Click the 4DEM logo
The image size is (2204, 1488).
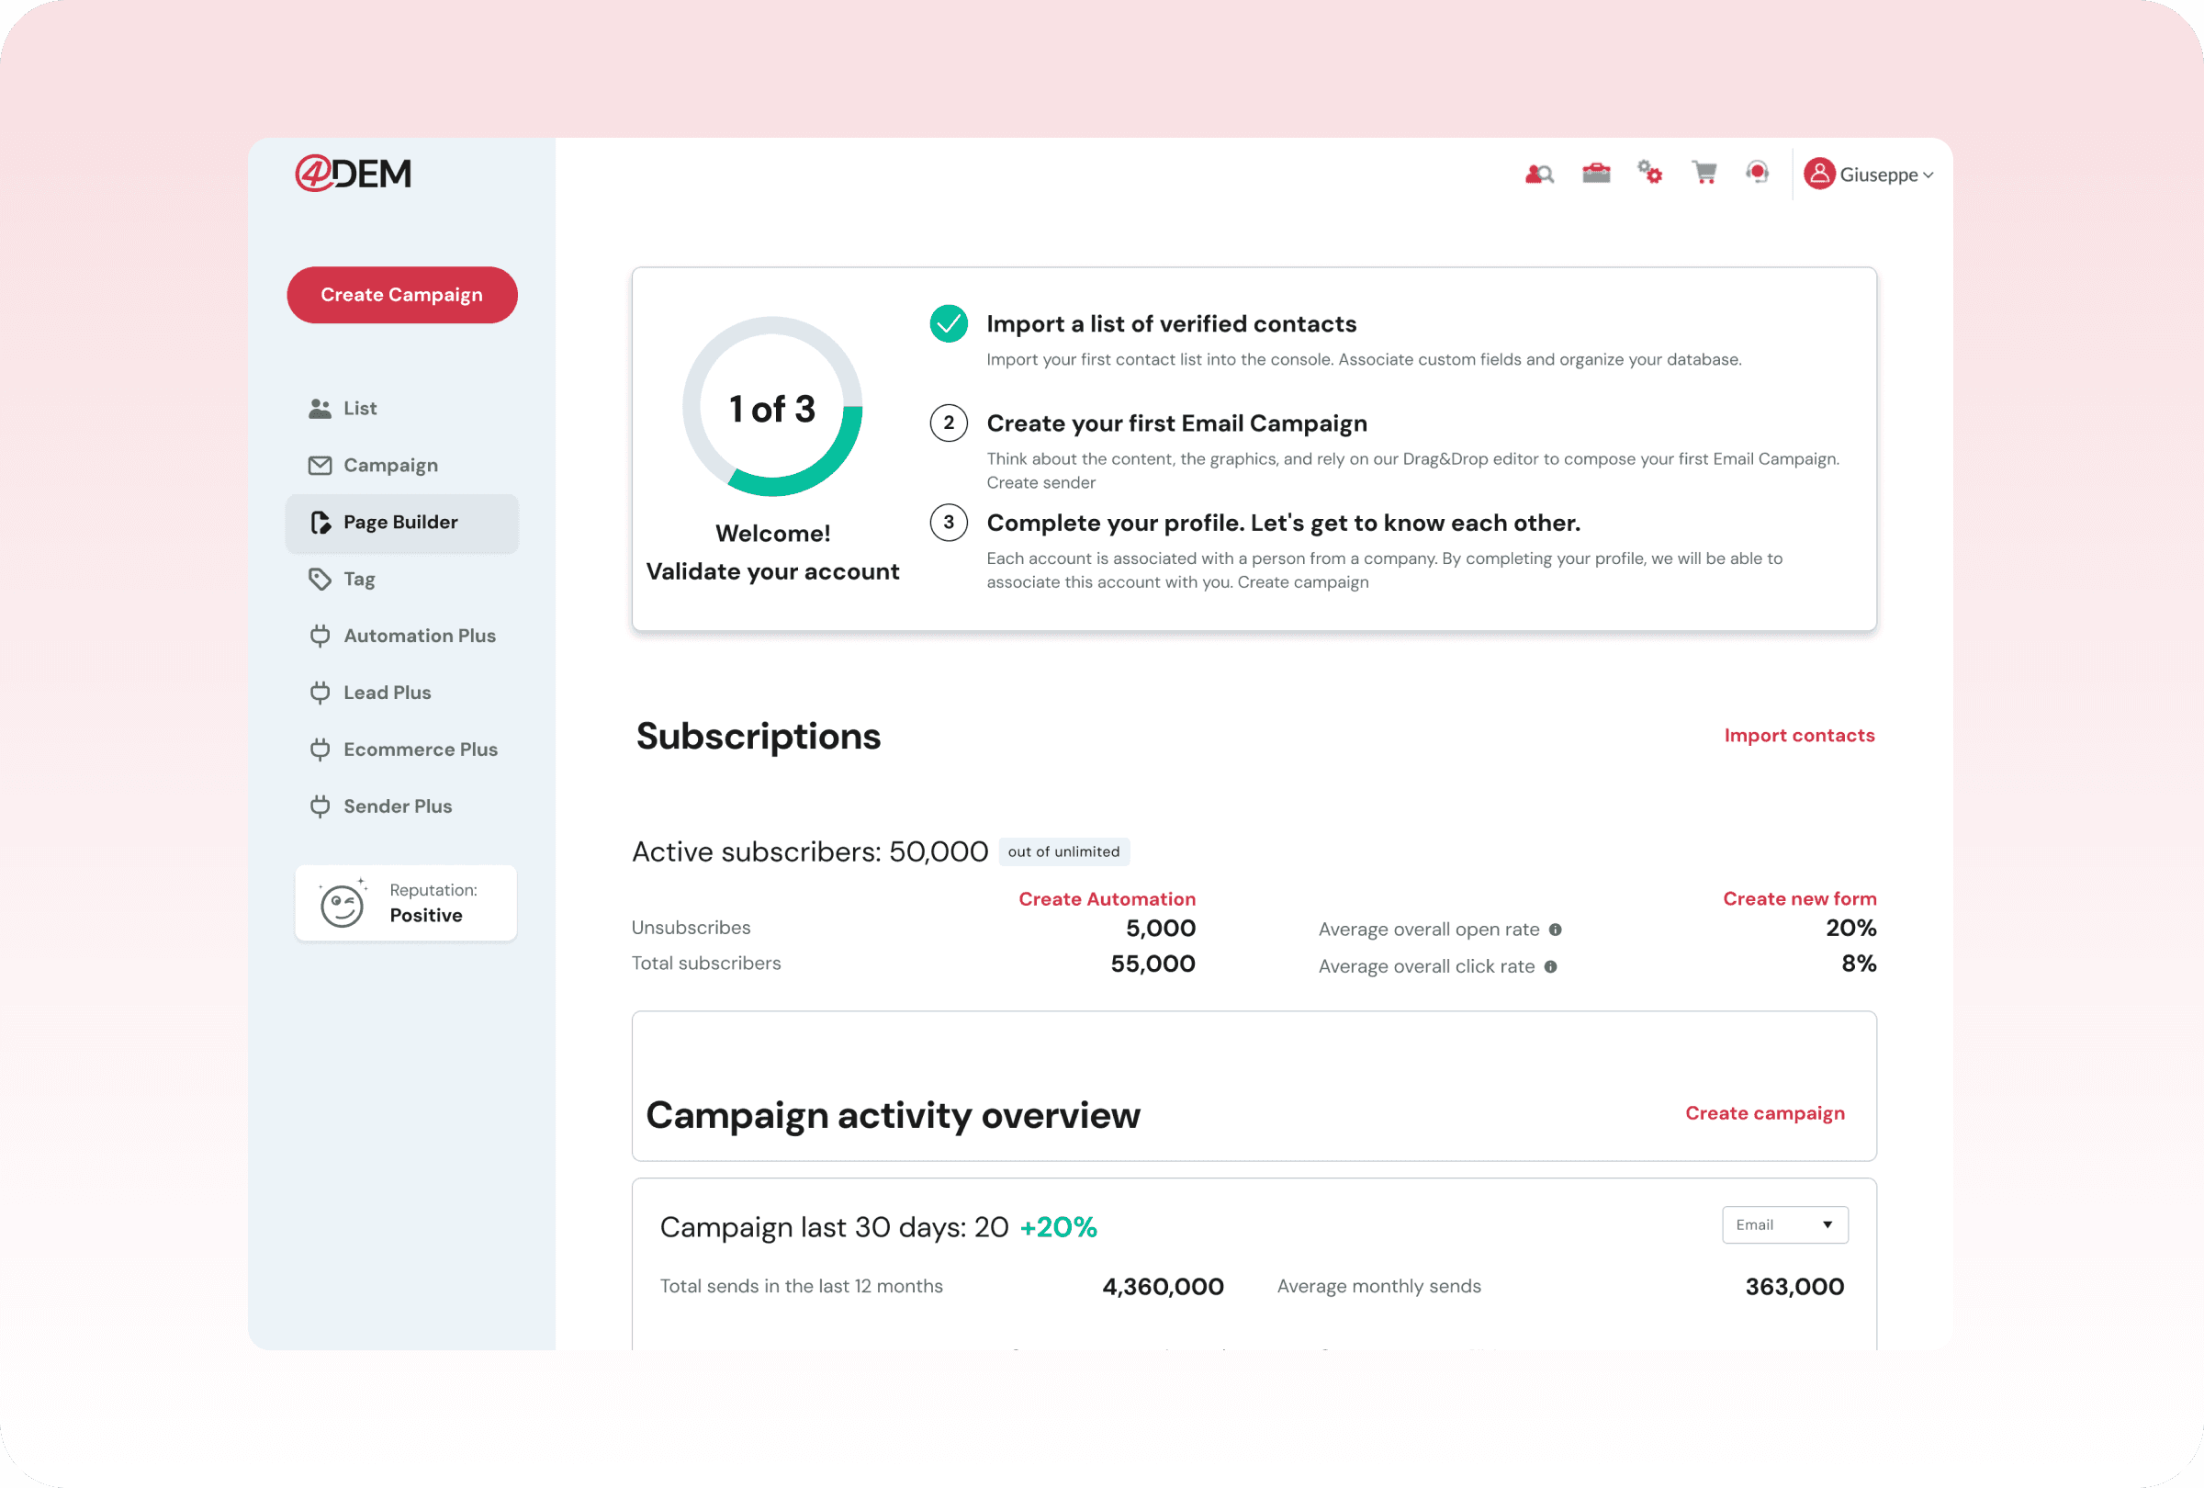353,174
